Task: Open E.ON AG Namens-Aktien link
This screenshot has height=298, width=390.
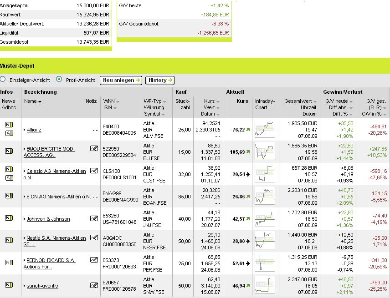Action: click(59, 197)
